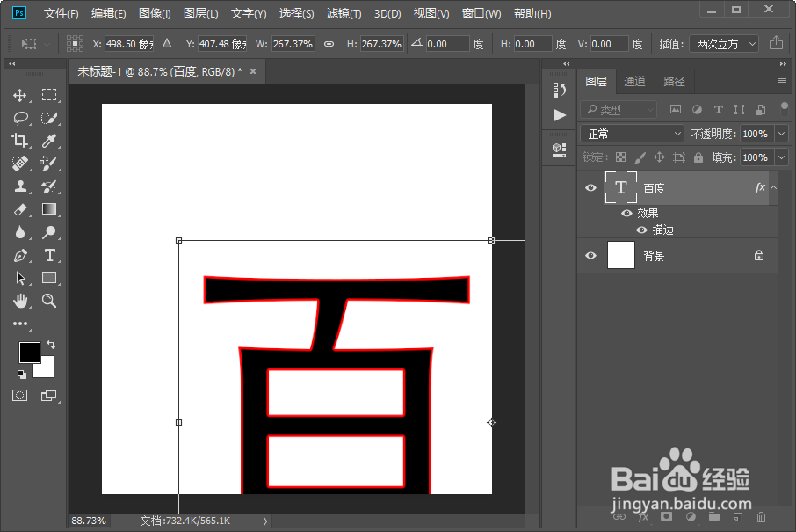Swap foreground and background colors
Image resolution: width=796 pixels, height=532 pixels.
[x=51, y=345]
